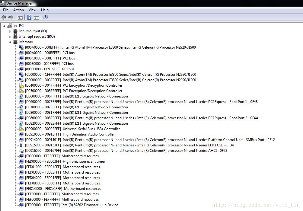Image resolution: width=303 pixels, height=211 pixels.
Task: Select the [FED03000 - FED03FFF] Motherboard resources row
Action: coord(62,172)
